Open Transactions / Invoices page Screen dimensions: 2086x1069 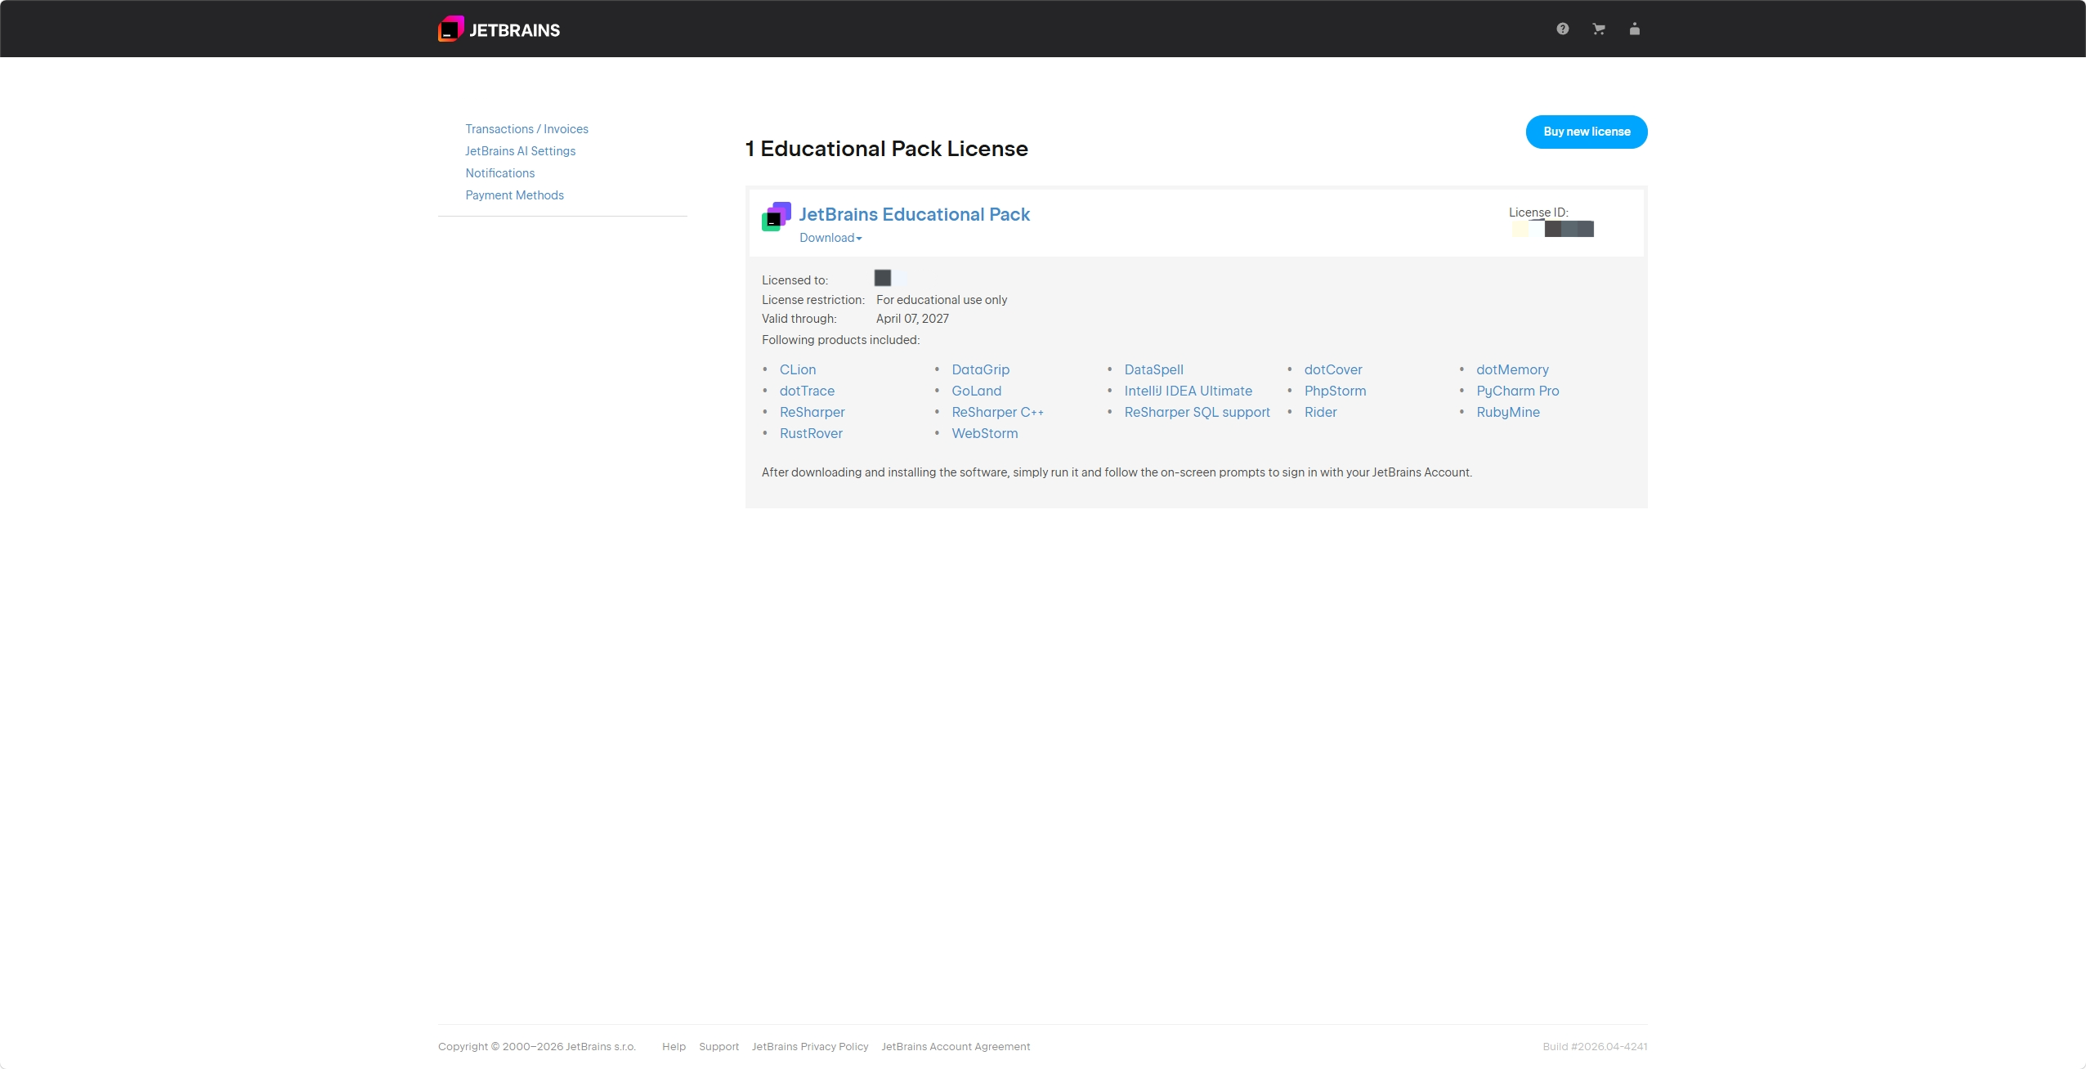[x=526, y=129]
